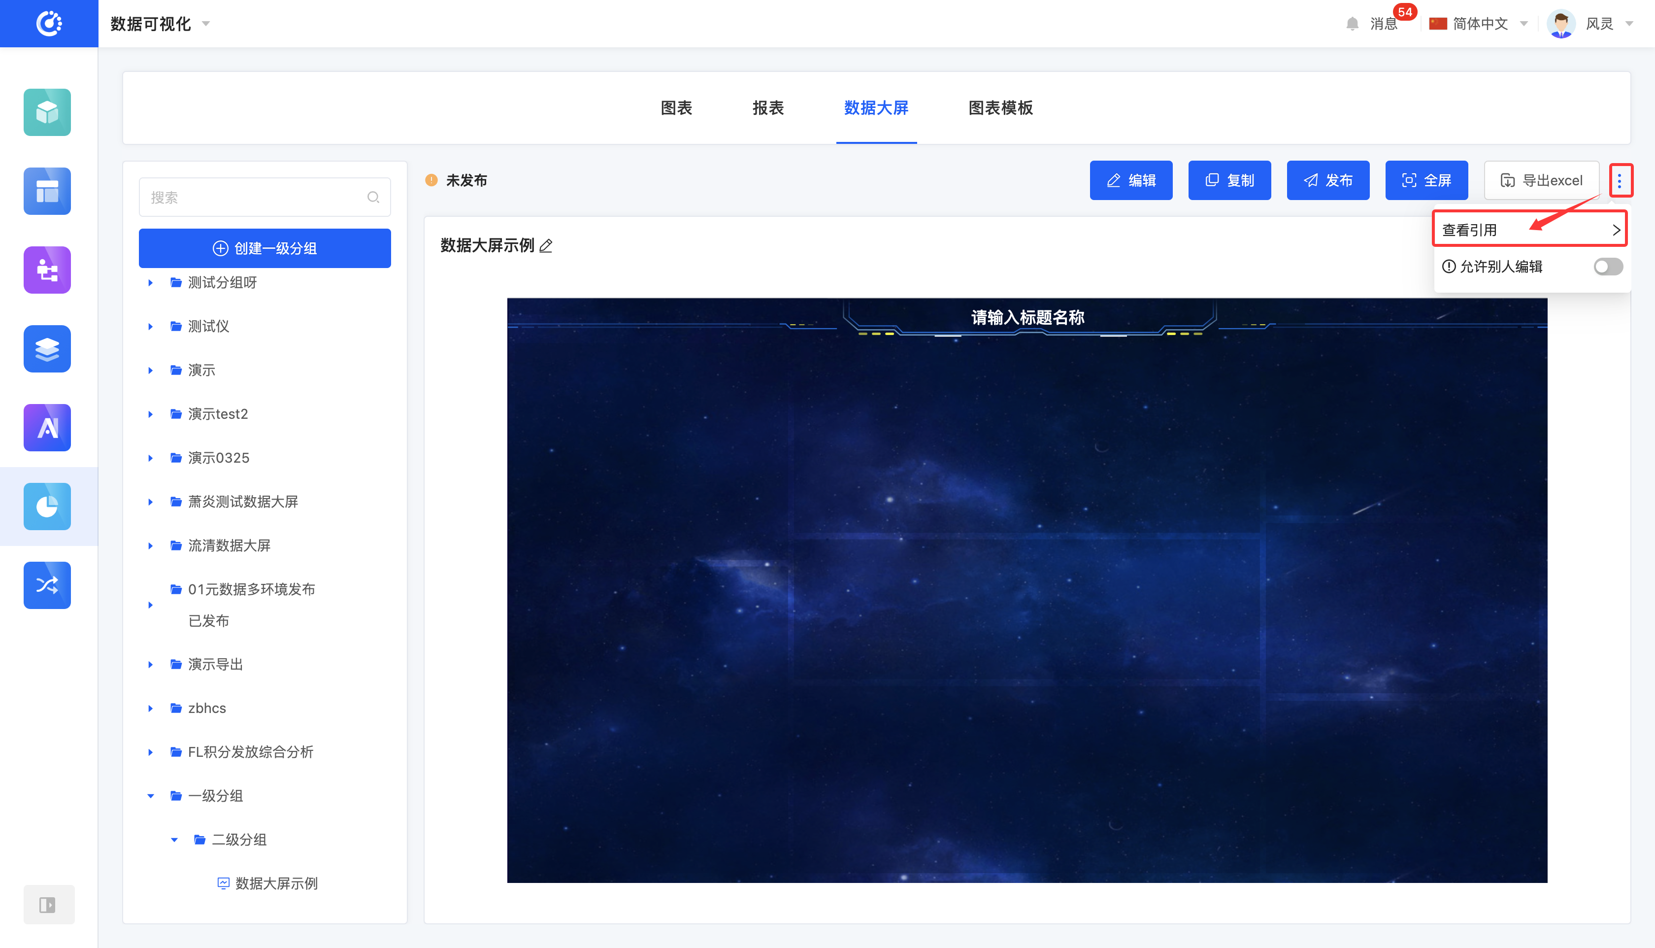Open the notification bell messages

(1353, 24)
